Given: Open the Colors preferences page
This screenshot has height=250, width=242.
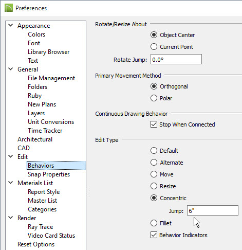Looking at the screenshot, I should point(36,34).
